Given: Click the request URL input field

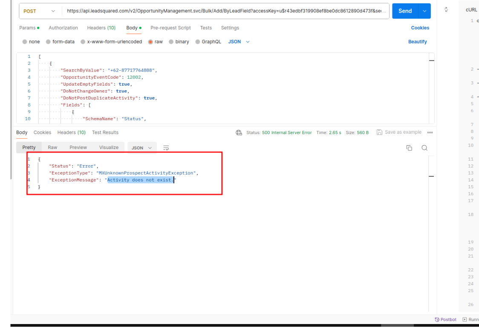Looking at the screenshot, I should pos(226,11).
